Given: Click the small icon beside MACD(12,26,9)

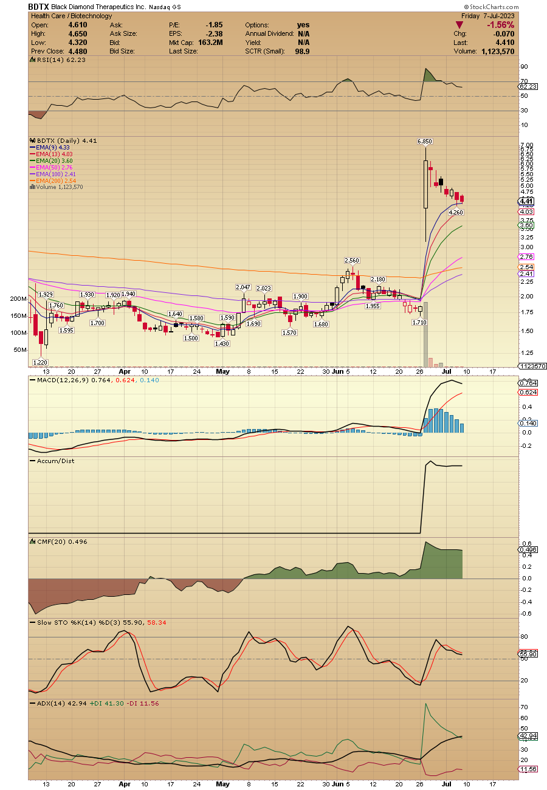Looking at the screenshot, I should tap(32, 381).
